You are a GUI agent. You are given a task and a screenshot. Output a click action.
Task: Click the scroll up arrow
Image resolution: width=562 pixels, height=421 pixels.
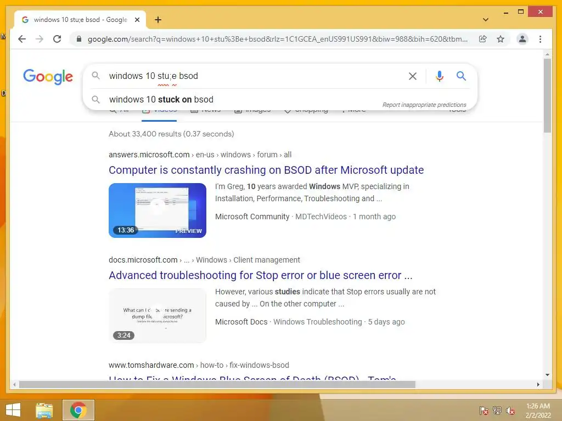point(547,54)
